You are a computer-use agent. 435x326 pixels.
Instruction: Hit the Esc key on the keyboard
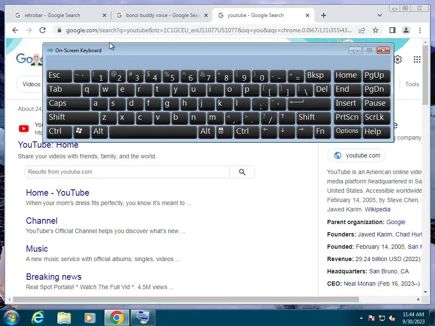[59, 76]
